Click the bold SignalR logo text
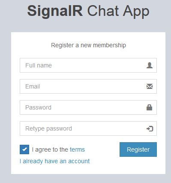171x183 pixels. click(55, 11)
